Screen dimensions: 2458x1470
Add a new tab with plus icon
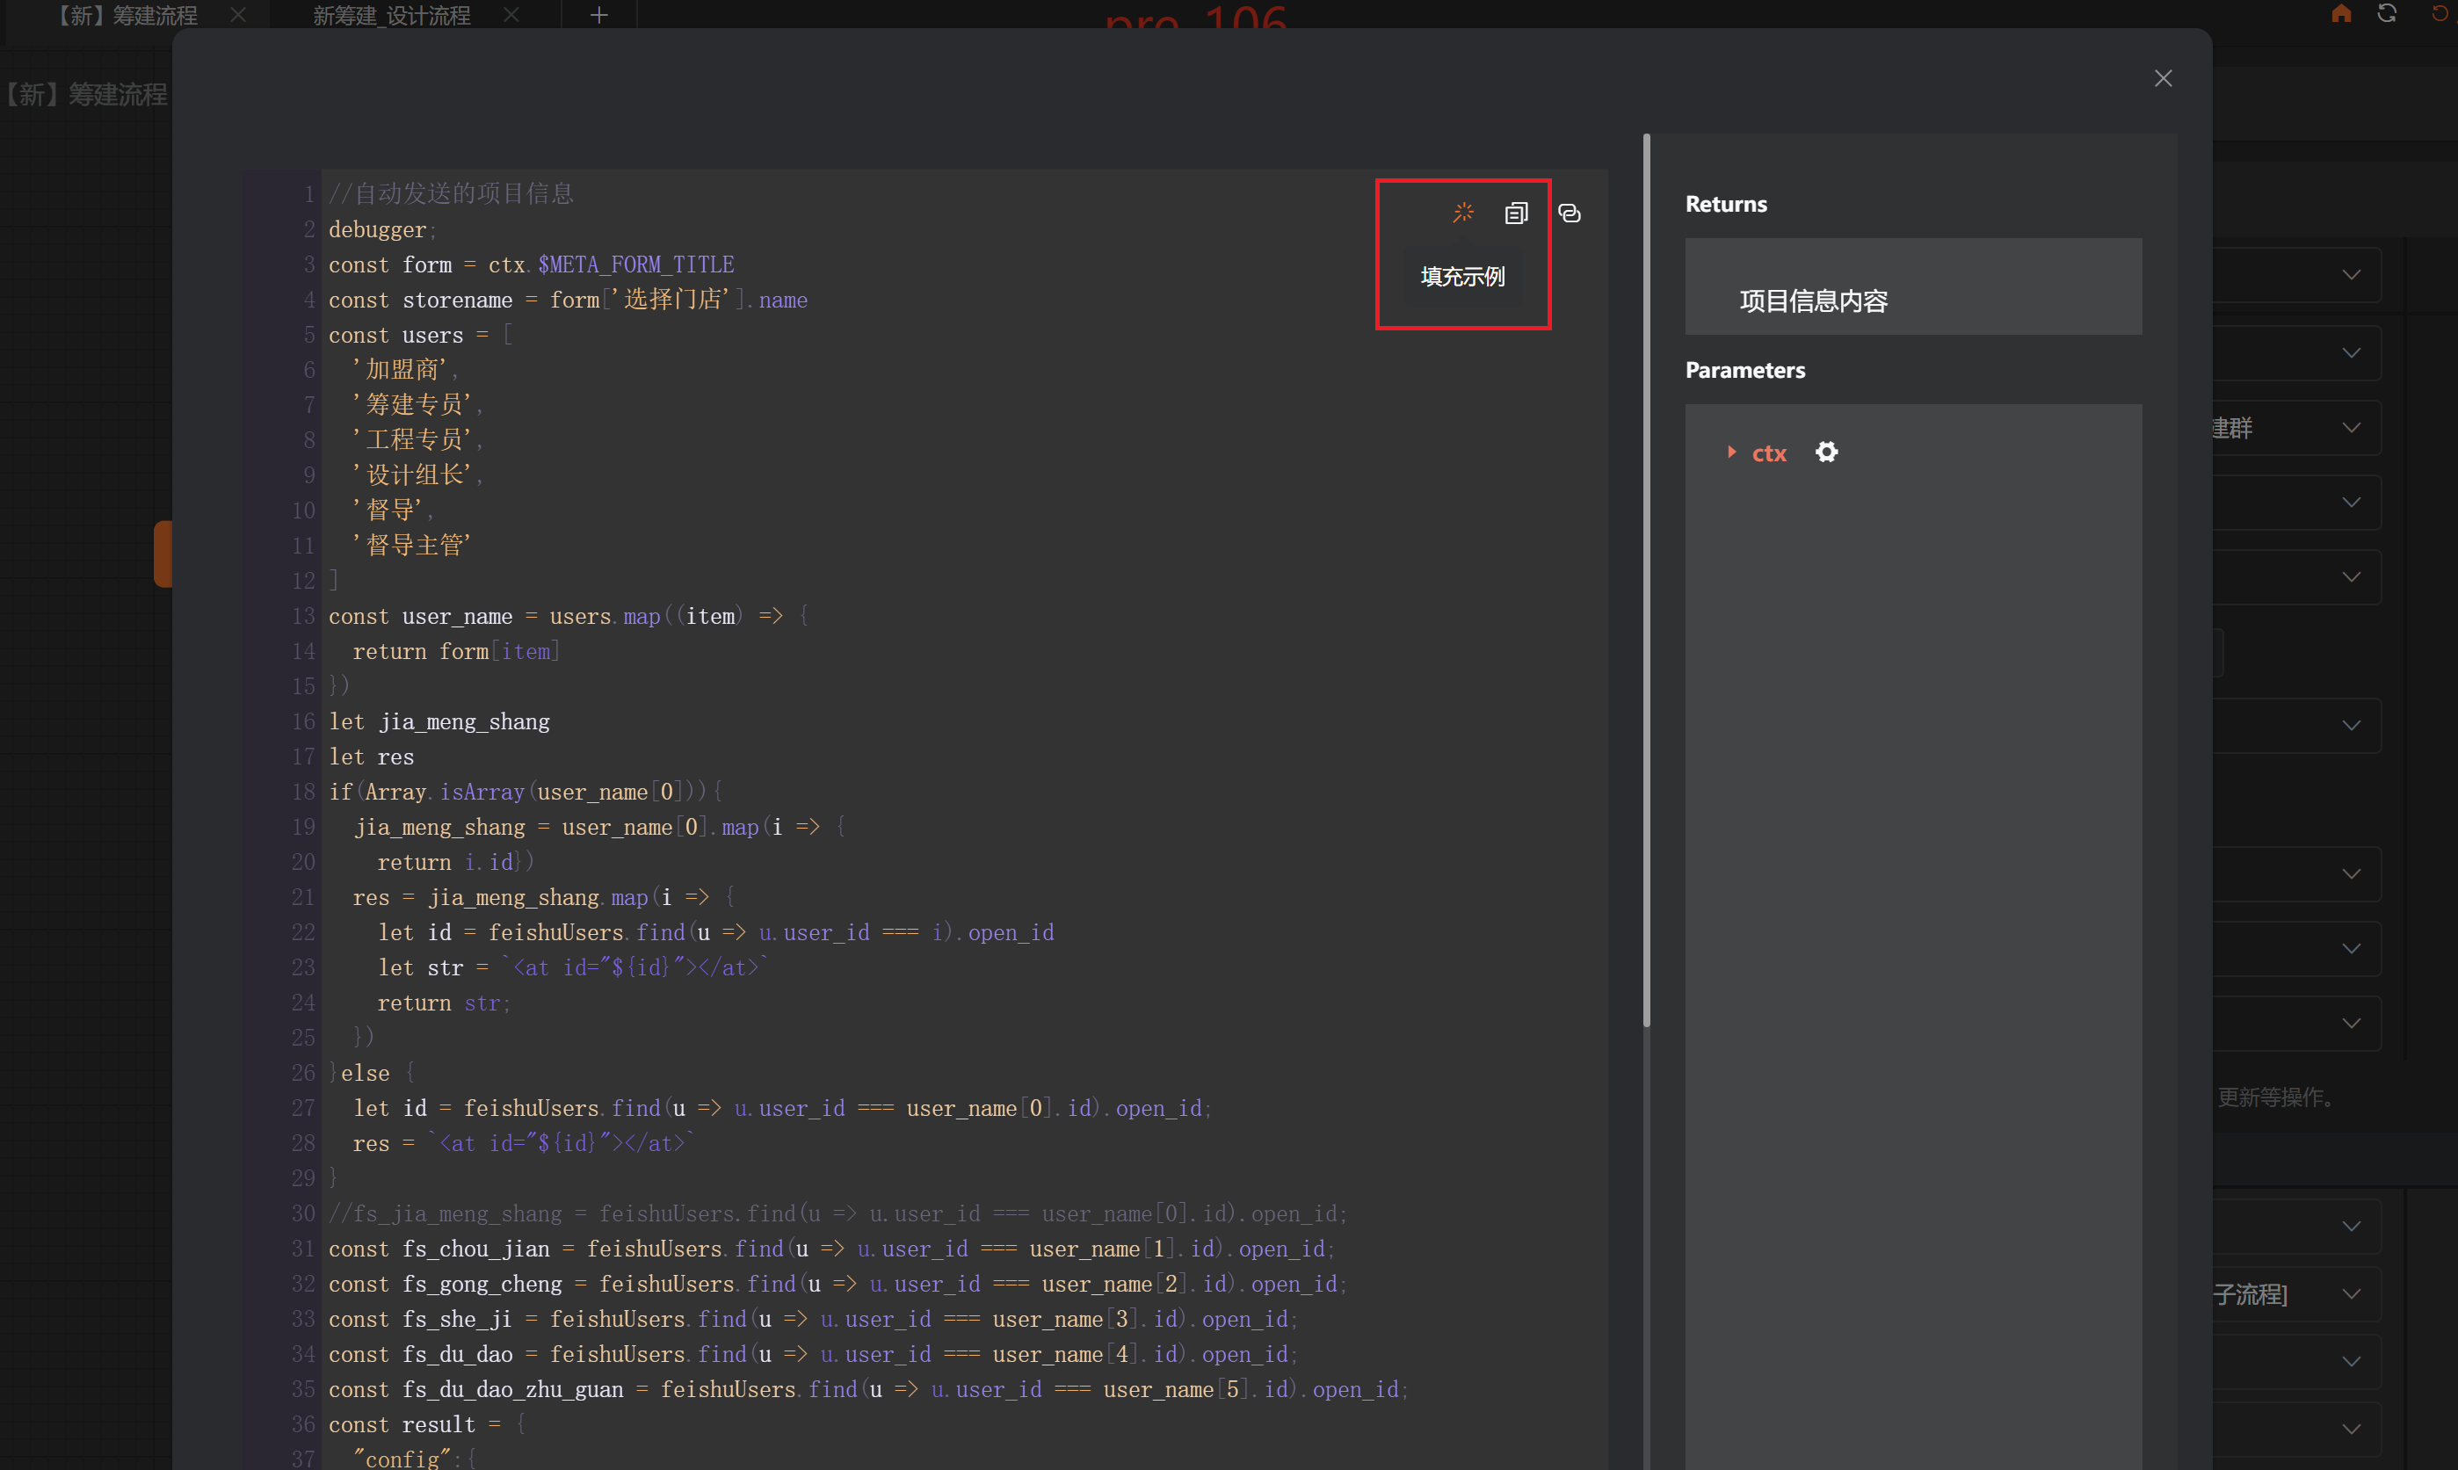(x=598, y=15)
